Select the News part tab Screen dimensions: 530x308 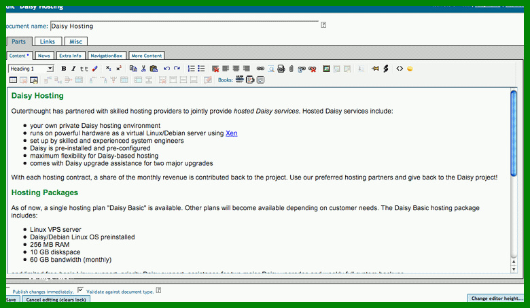(x=44, y=56)
